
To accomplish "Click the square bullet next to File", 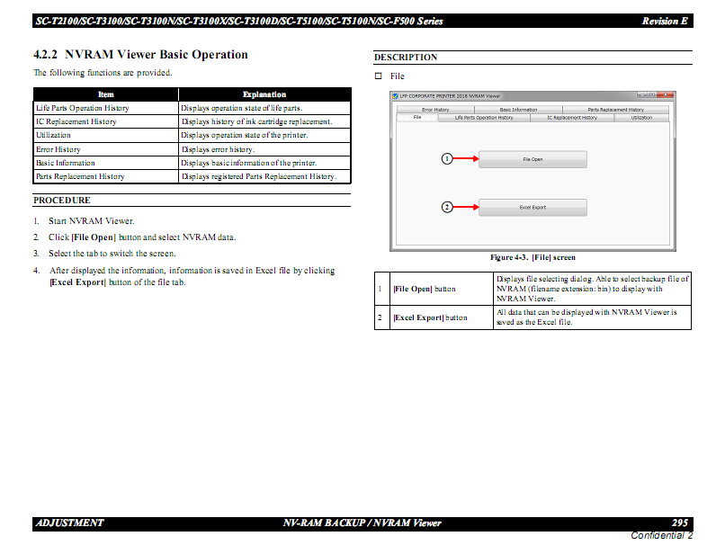I will coord(378,76).
